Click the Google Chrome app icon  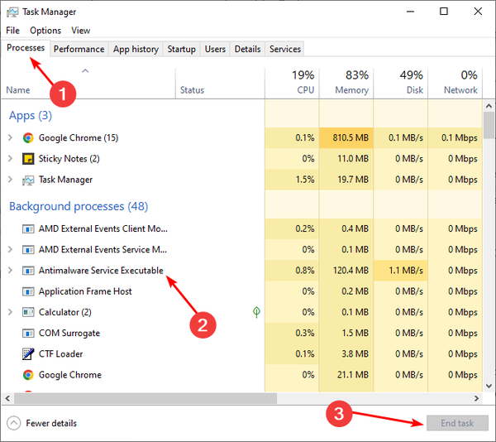28,138
